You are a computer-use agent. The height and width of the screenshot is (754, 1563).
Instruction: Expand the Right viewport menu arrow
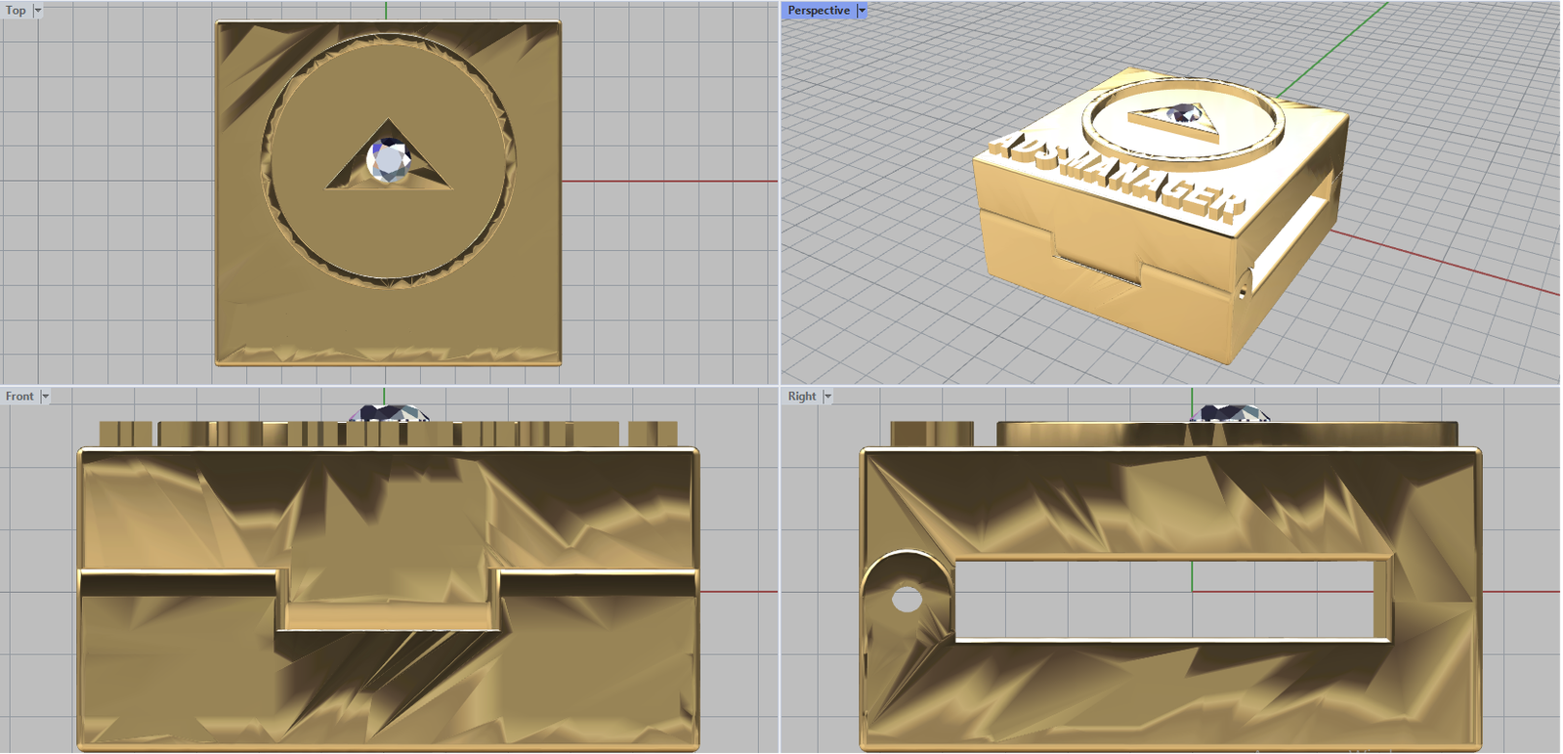tap(827, 397)
